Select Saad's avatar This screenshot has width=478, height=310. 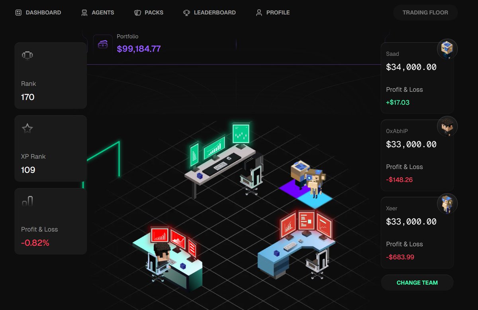447,49
